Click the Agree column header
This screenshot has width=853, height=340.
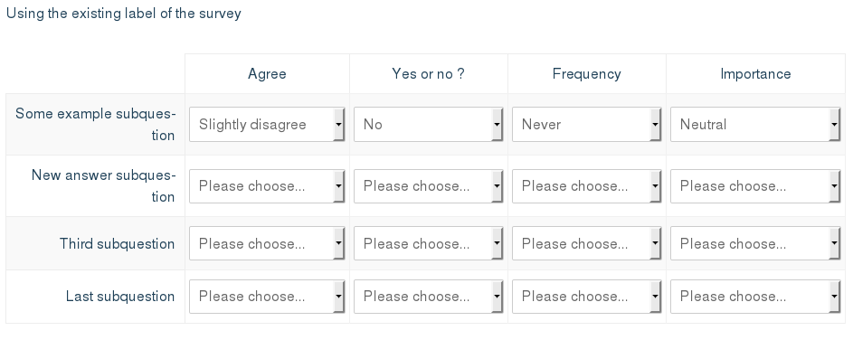(267, 74)
